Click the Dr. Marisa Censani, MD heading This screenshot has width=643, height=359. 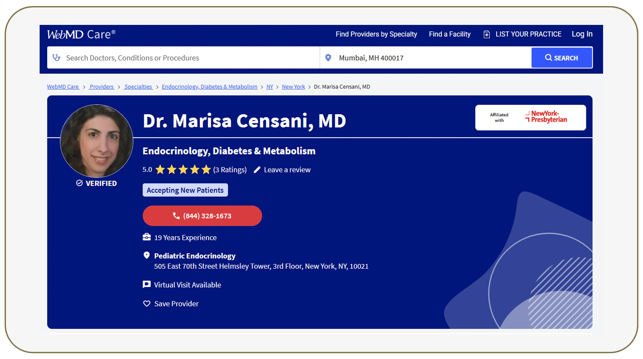coord(244,121)
